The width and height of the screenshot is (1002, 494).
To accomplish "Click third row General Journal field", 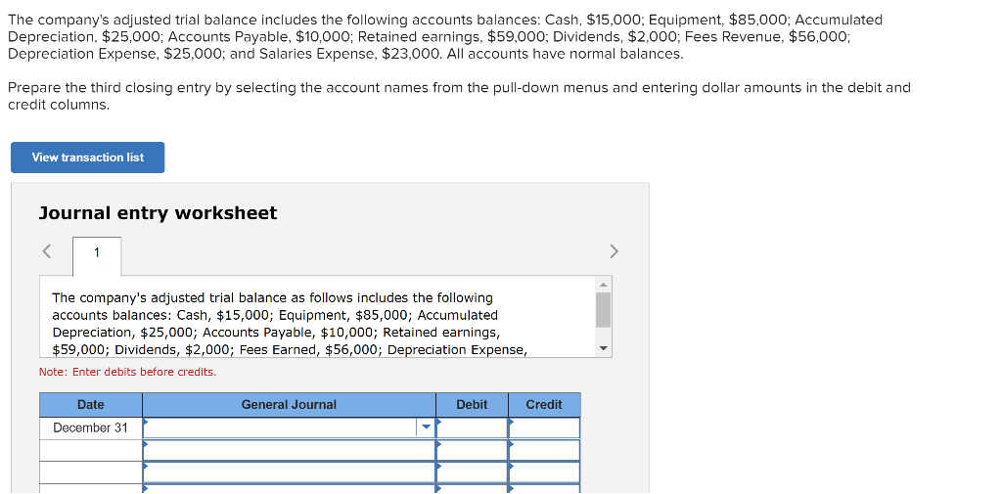I will [x=289, y=472].
